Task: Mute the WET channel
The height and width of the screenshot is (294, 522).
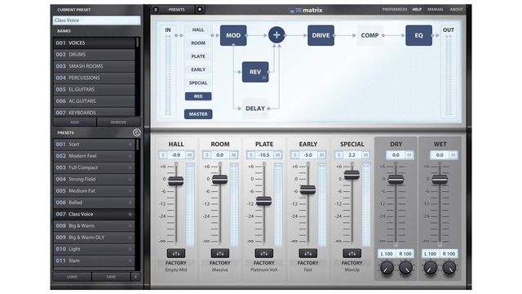Action: [x=453, y=155]
